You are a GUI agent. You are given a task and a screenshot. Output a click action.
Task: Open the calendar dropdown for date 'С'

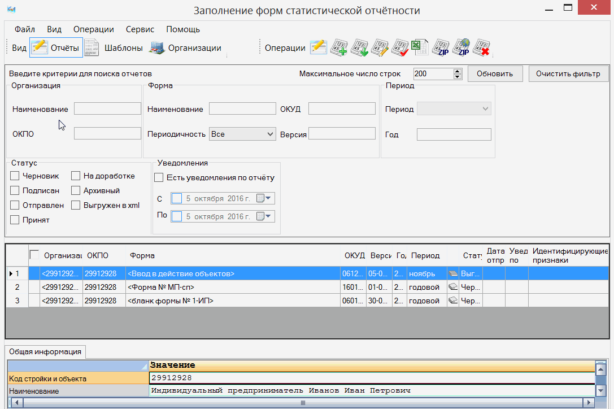[x=264, y=198]
